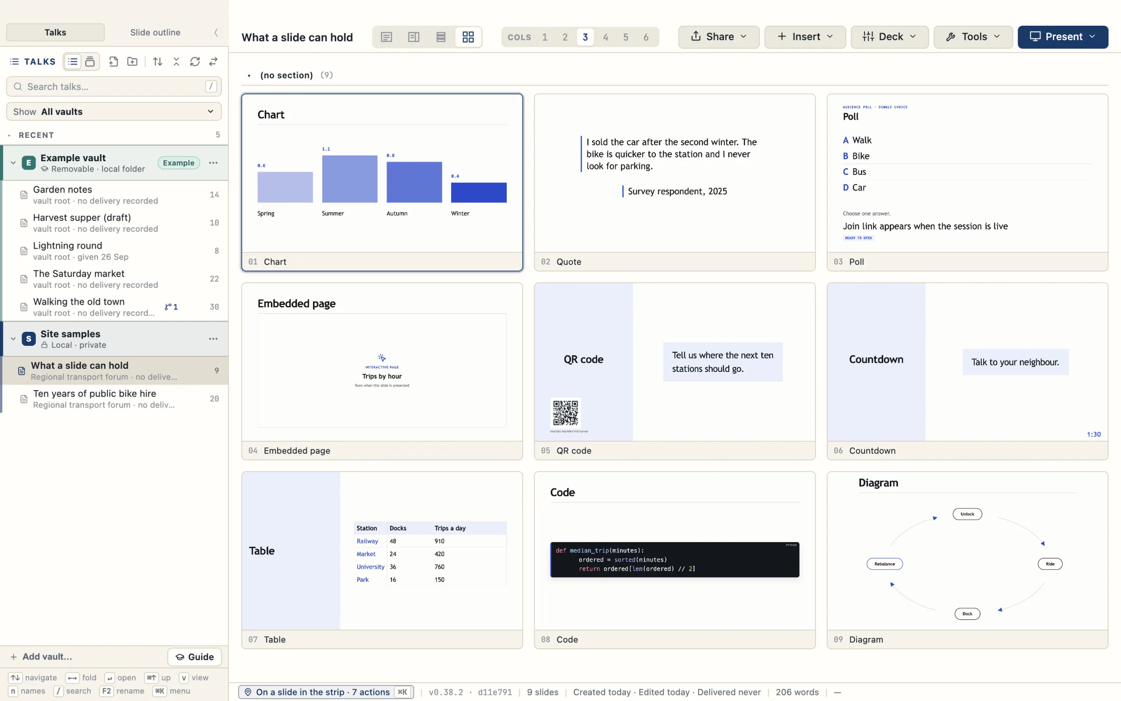Screen dimensions: 1121x701
Task: Open the Deck dropdown menu
Action: pyautogui.click(x=889, y=37)
